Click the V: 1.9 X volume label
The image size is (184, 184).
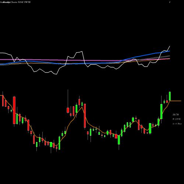click(177, 119)
